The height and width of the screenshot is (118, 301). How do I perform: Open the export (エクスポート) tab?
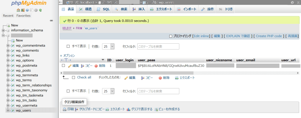(161, 9)
